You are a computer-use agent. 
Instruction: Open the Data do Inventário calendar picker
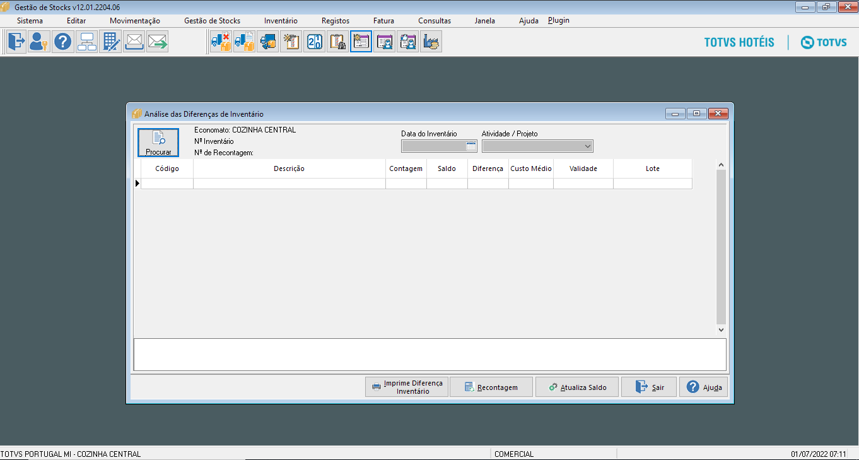(x=470, y=146)
